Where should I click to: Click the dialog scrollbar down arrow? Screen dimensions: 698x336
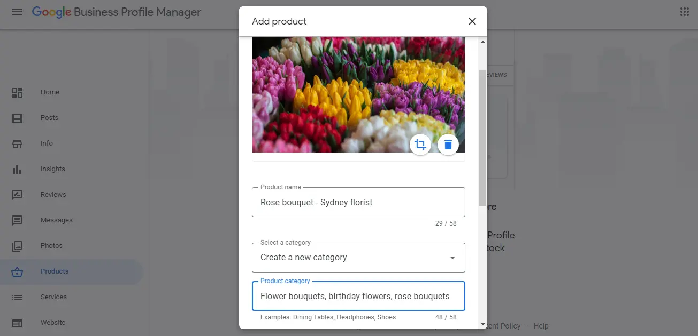click(x=483, y=324)
